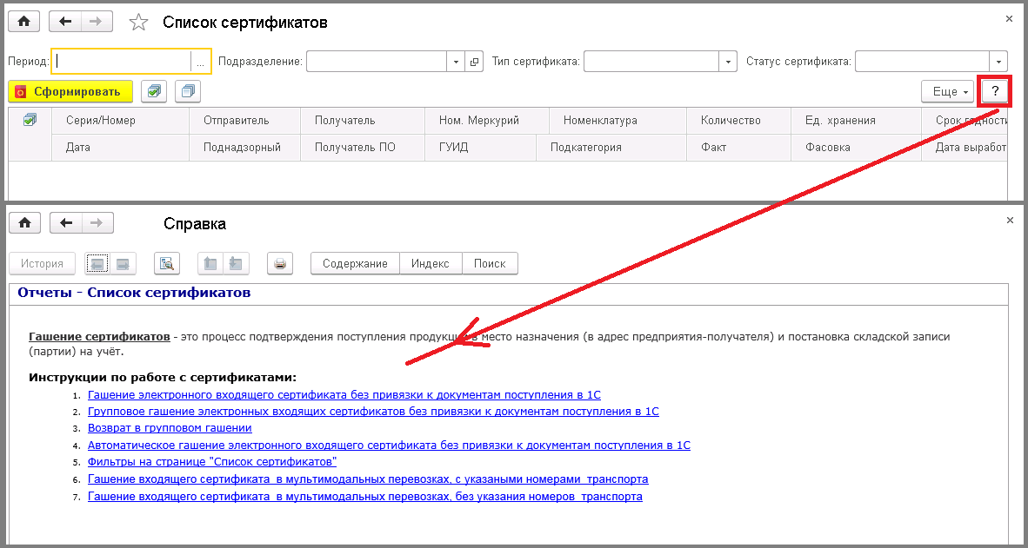Click the Подкатегория column header
Screen dimensions: 1028x548
[x=611, y=148]
